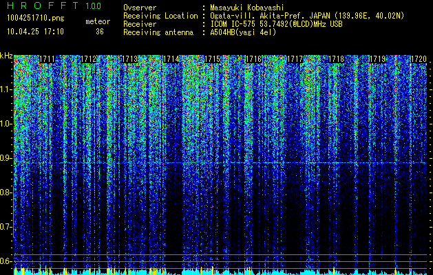Click the 1717 time marker
433x275 pixels.
click(295, 59)
